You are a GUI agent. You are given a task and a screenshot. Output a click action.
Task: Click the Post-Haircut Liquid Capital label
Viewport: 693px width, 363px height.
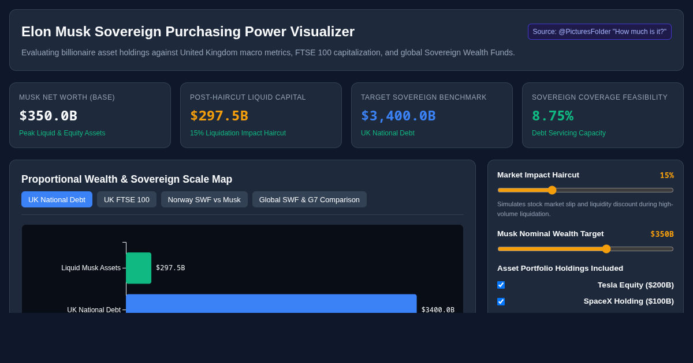point(248,97)
